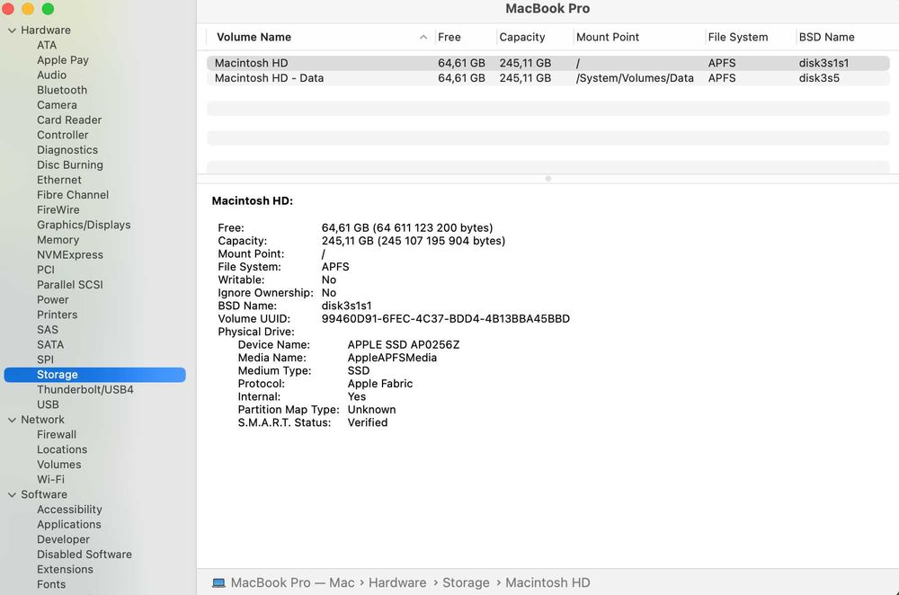Select Thunderbolt/USB4 in the sidebar
This screenshot has height=595, width=899.
click(85, 389)
